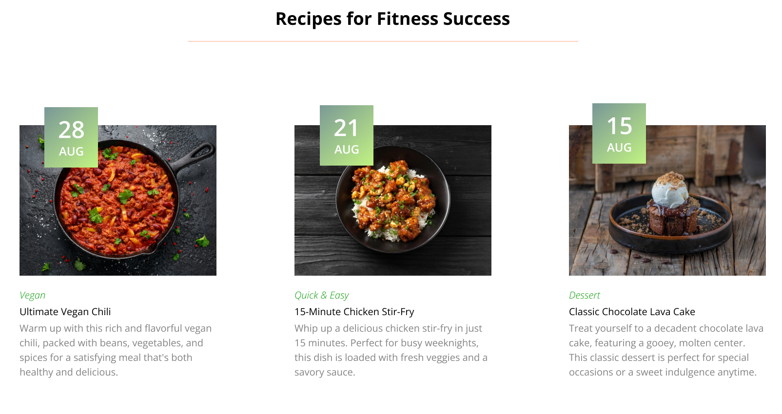
Task: Click the lava cake description paragraph
Action: (x=666, y=350)
